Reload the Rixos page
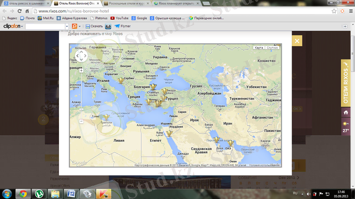 tap(20, 11)
